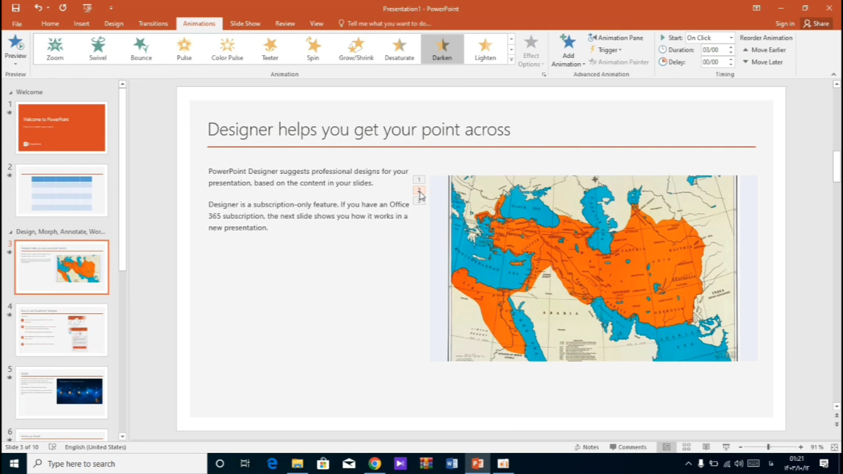Collapse the Welcome section
Viewport: 843px width, 474px height.
(x=11, y=93)
